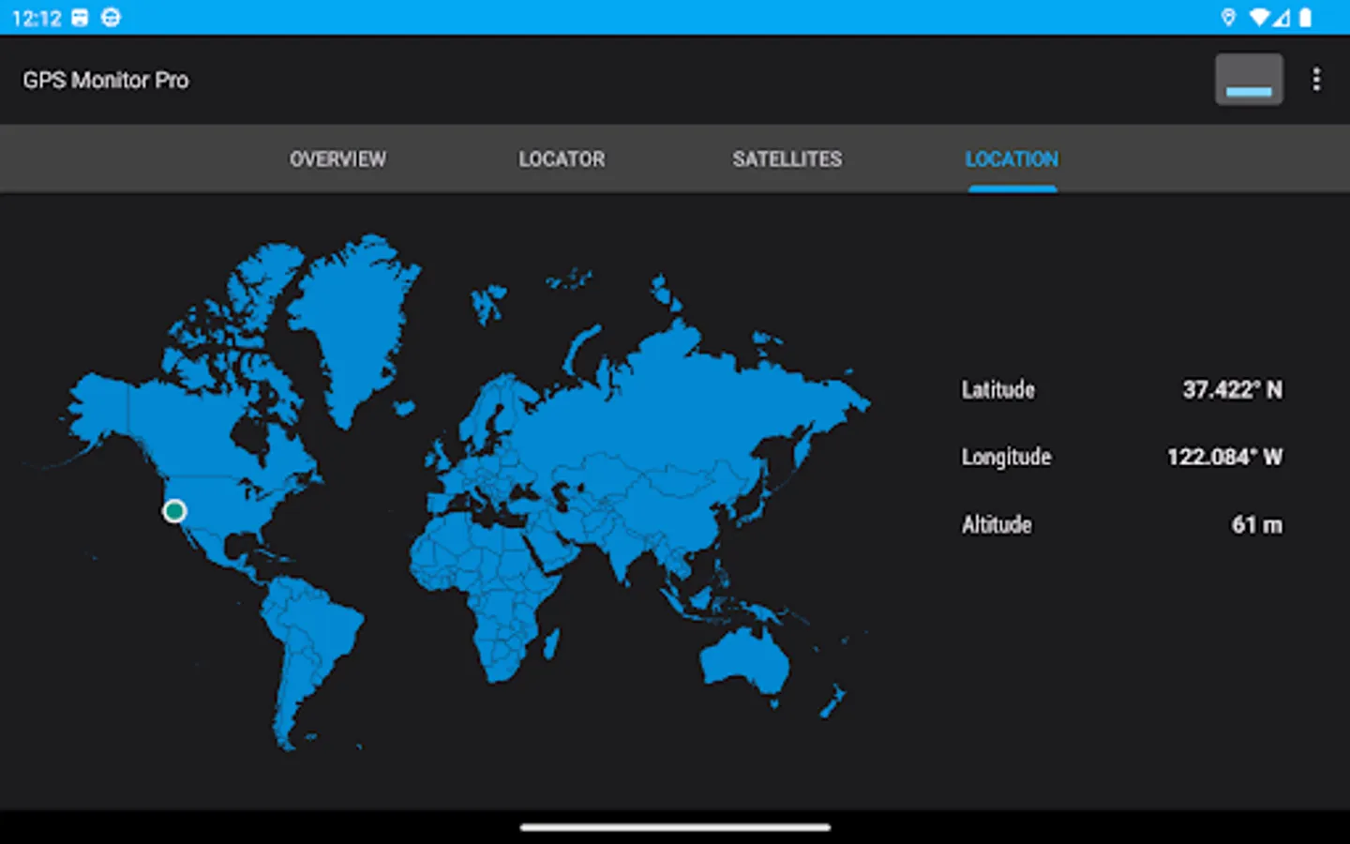
Task: Click the latitude value 37.422° N
Action: pos(1232,390)
